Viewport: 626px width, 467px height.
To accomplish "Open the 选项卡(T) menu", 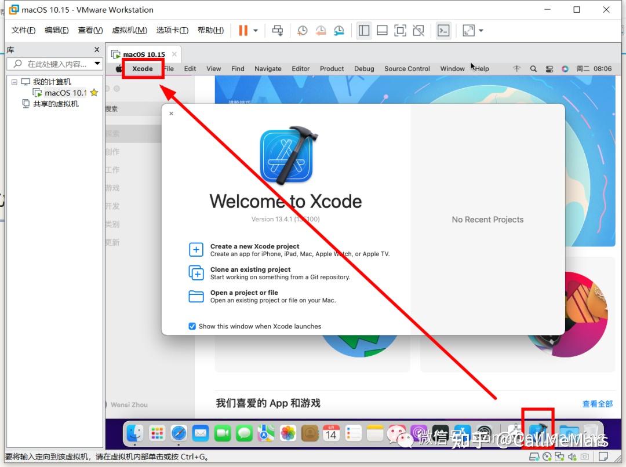I will [x=172, y=30].
